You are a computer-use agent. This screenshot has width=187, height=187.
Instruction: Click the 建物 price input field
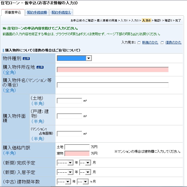pos(77,153)
